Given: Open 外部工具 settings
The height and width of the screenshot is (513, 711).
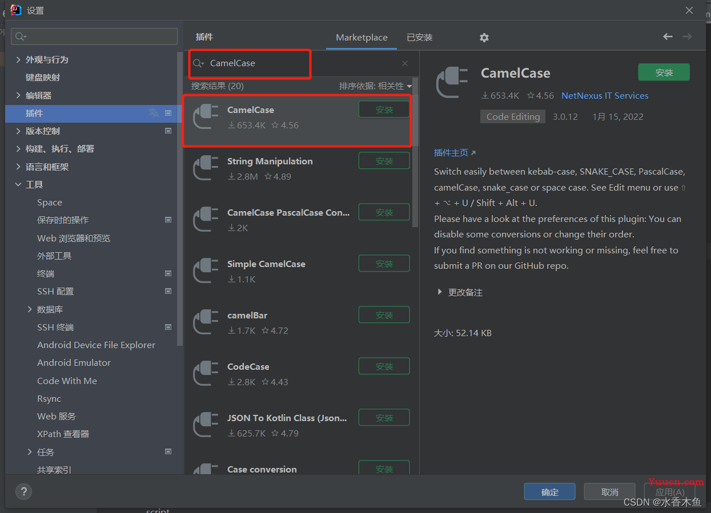Looking at the screenshot, I should coord(54,256).
